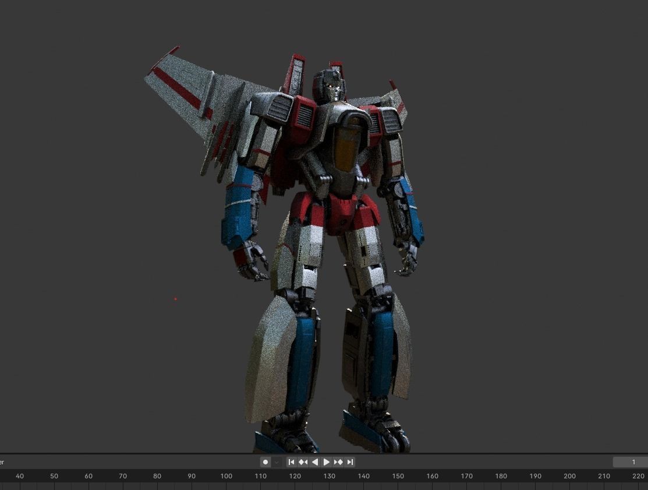Screen dimensions: 648x490
Task: Click frame 180 on the timeline ruler
Action: tap(501, 476)
